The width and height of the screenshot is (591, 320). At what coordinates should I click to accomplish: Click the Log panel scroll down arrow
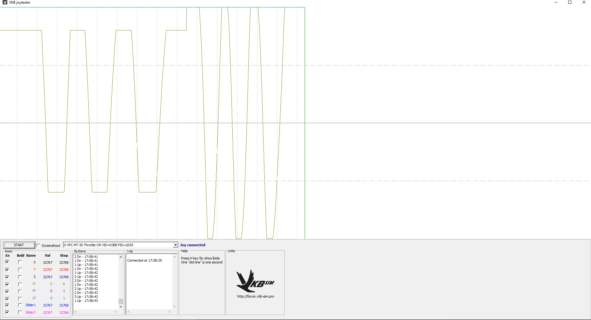tap(175, 306)
